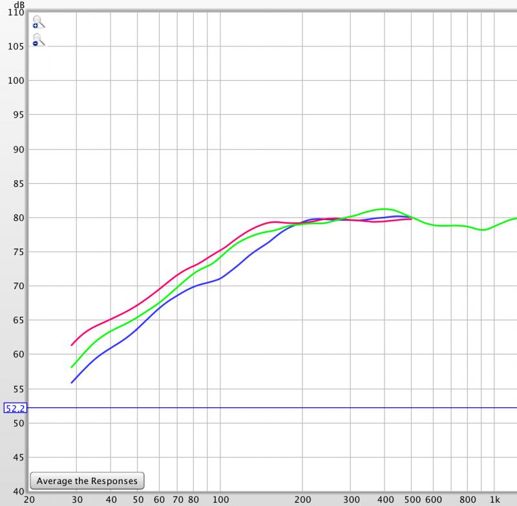Image resolution: width=517 pixels, height=506 pixels.
Task: Click the 40 dB axis label
Action: coord(19,492)
